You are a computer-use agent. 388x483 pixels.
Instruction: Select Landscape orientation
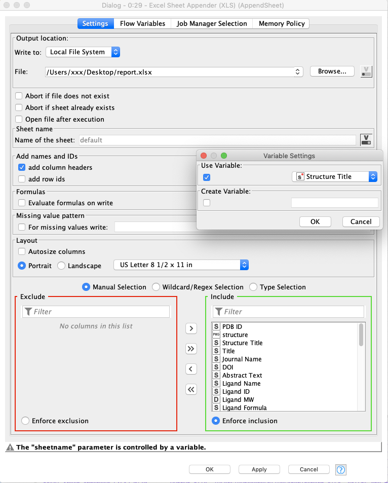(61, 266)
